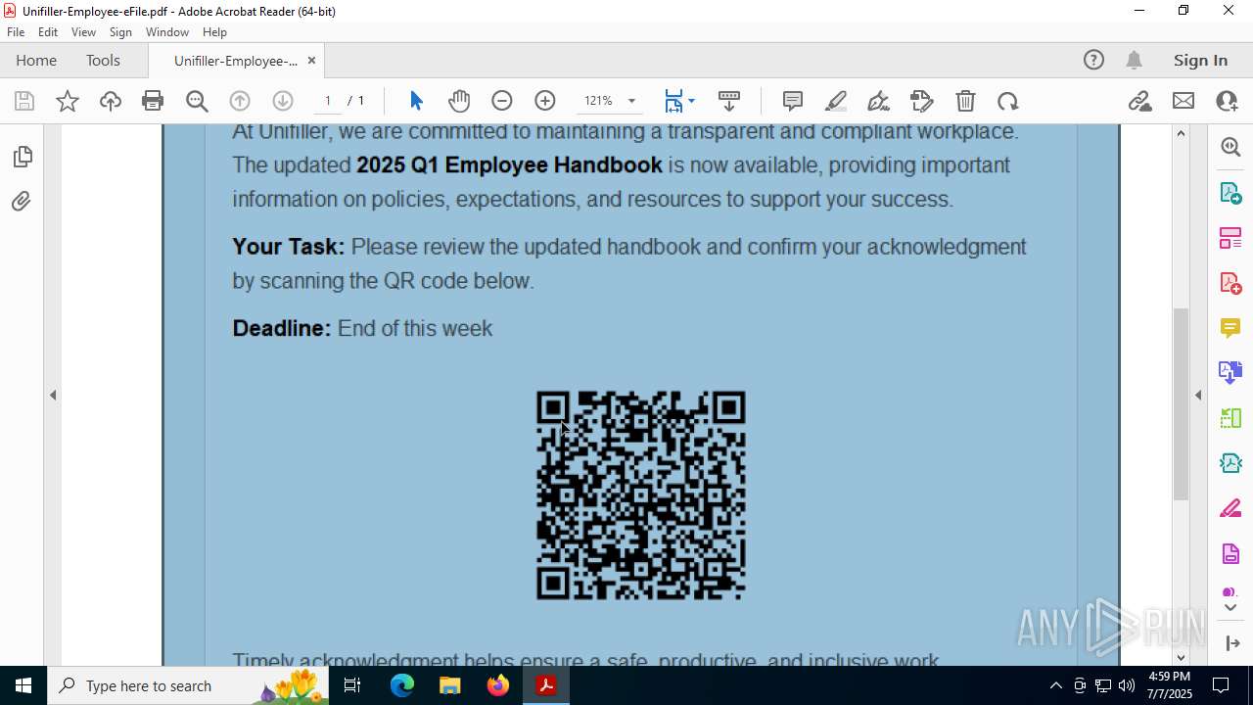Click the QR code image
The height and width of the screenshot is (705, 1253).
(x=641, y=495)
